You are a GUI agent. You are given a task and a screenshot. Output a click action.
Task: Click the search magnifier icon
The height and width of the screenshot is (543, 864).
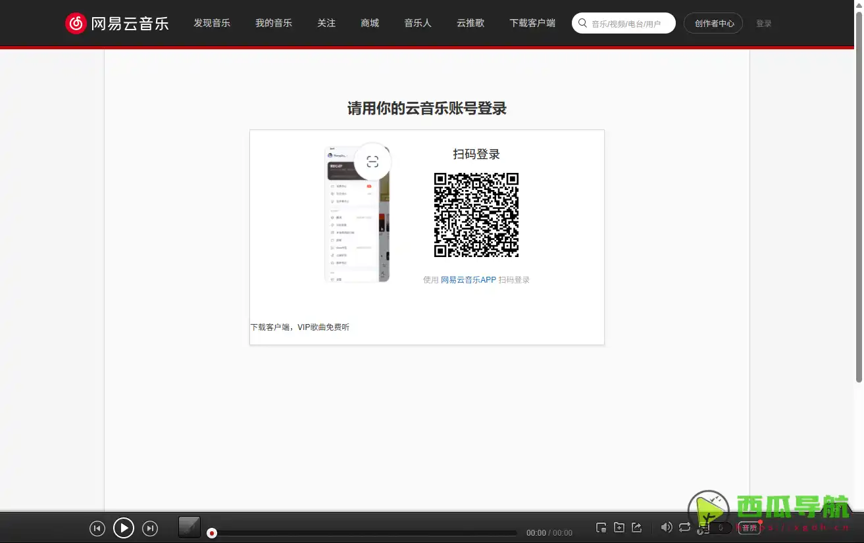582,22
